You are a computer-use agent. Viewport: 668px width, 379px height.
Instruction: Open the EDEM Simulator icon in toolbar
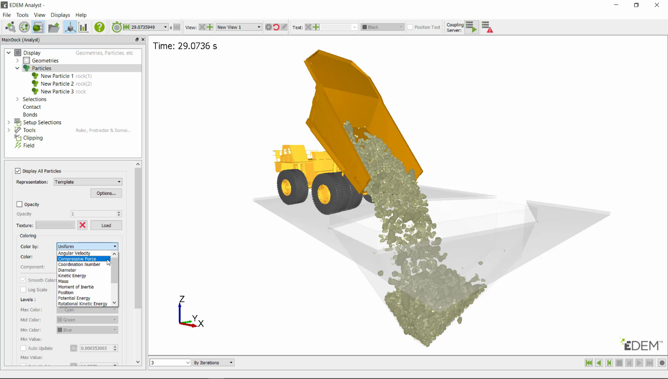(x=24, y=27)
